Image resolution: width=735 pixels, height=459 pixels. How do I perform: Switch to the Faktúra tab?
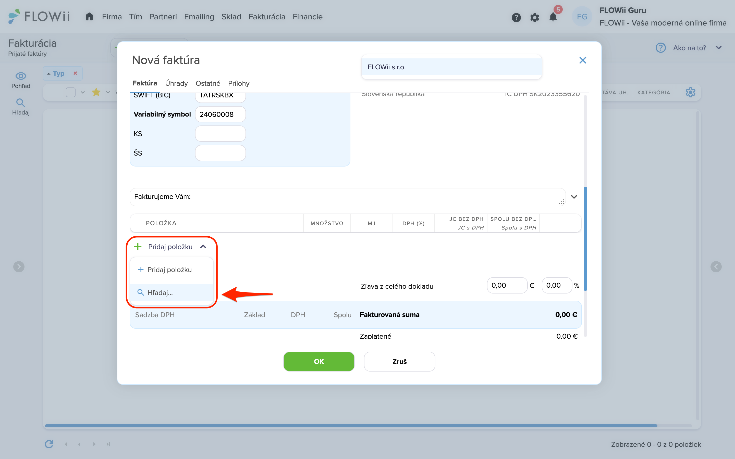click(144, 83)
